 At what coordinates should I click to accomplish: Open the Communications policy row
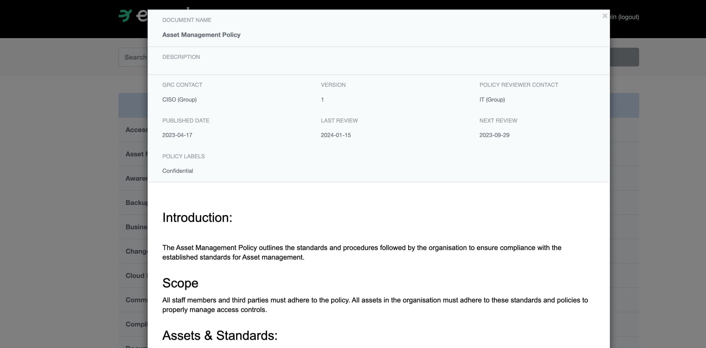[133, 300]
